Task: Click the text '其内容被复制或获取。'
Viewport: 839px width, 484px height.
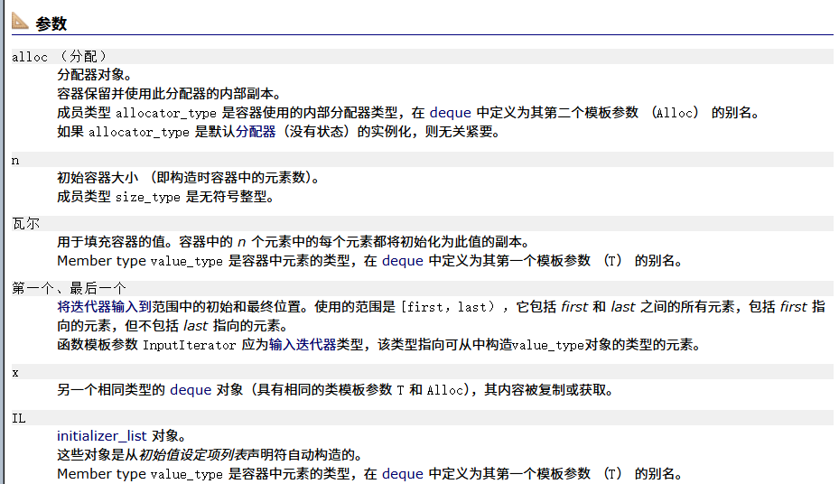Action: [x=548, y=390]
